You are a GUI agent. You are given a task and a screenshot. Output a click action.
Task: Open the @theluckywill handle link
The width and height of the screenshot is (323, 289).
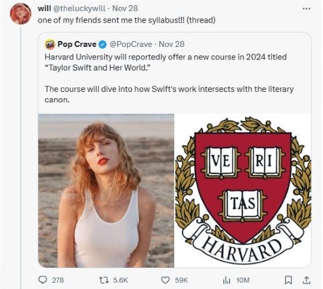click(x=79, y=9)
